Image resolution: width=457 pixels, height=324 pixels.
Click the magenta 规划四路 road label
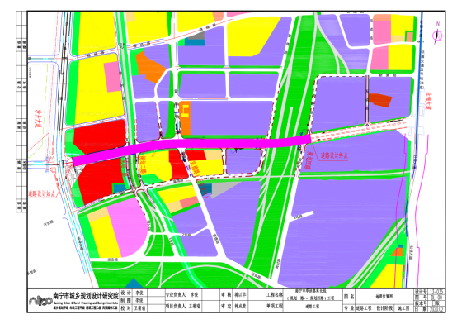pos(307,160)
